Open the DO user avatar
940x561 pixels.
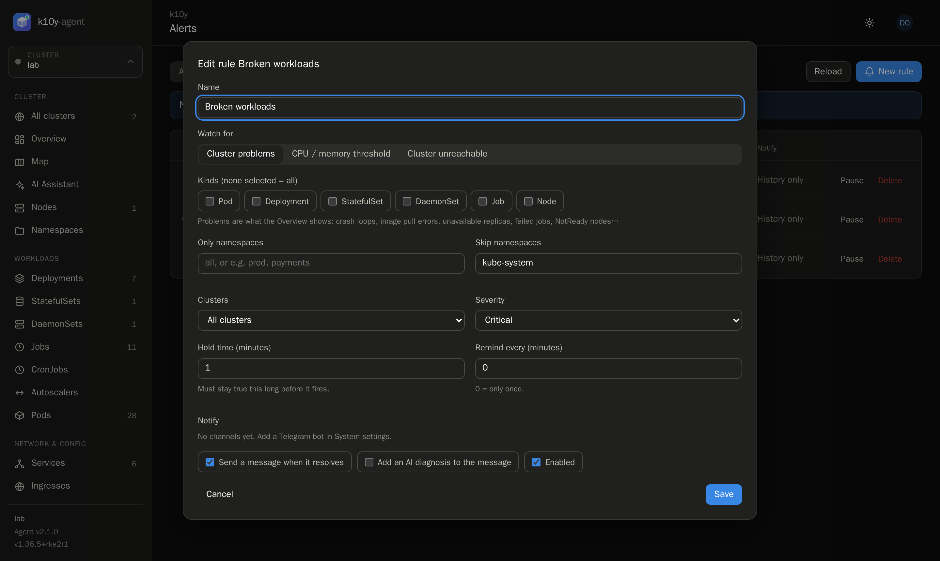tap(904, 23)
